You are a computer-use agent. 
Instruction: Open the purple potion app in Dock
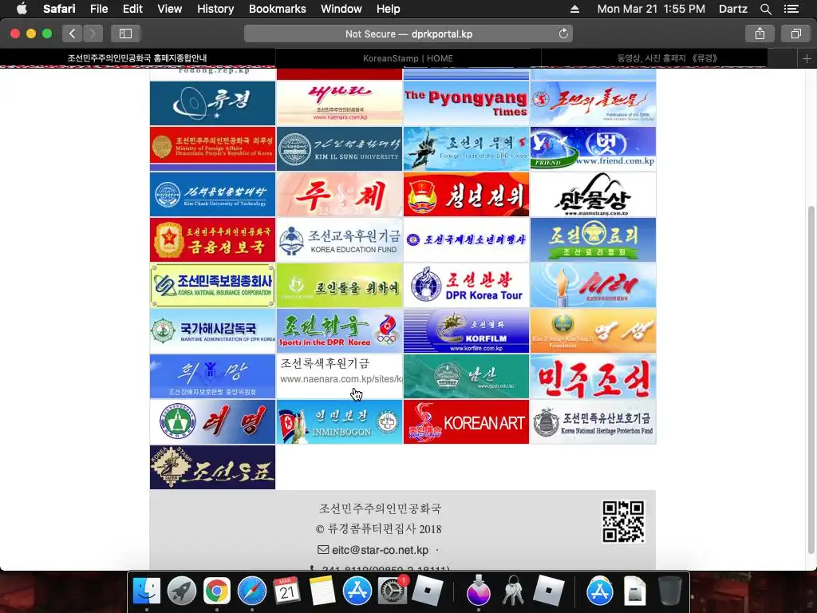point(479,591)
